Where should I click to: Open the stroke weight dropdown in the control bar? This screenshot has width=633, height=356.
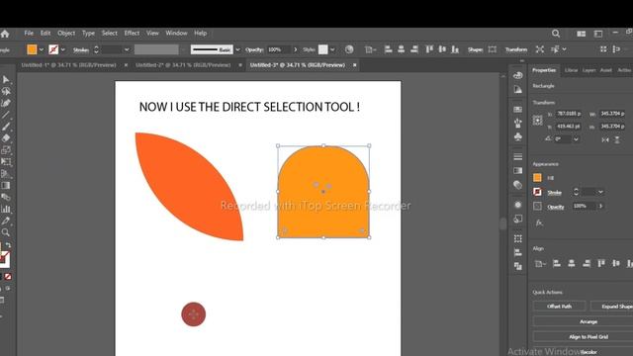tap(127, 49)
